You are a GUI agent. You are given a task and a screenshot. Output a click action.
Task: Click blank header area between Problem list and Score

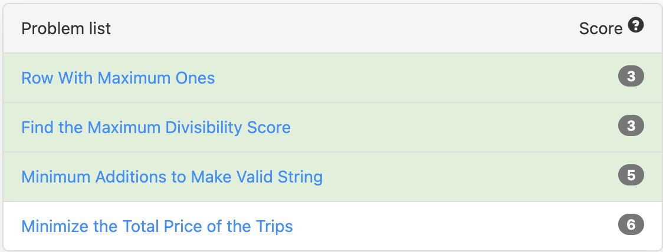pos(342,28)
